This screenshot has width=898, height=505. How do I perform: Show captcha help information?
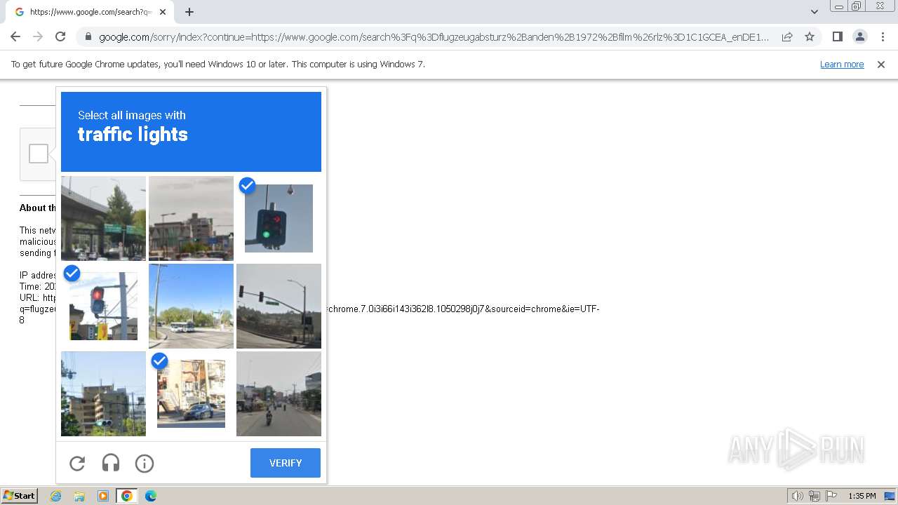pyautogui.click(x=145, y=463)
